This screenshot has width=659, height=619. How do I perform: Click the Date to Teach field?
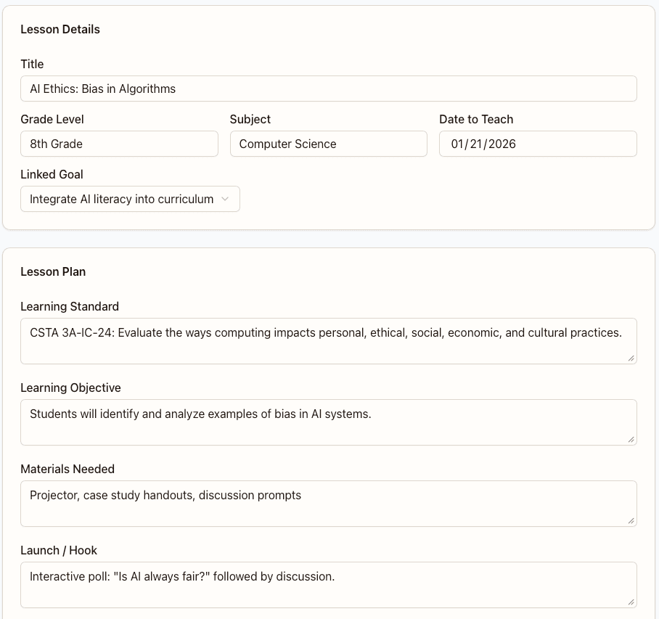[x=537, y=144]
